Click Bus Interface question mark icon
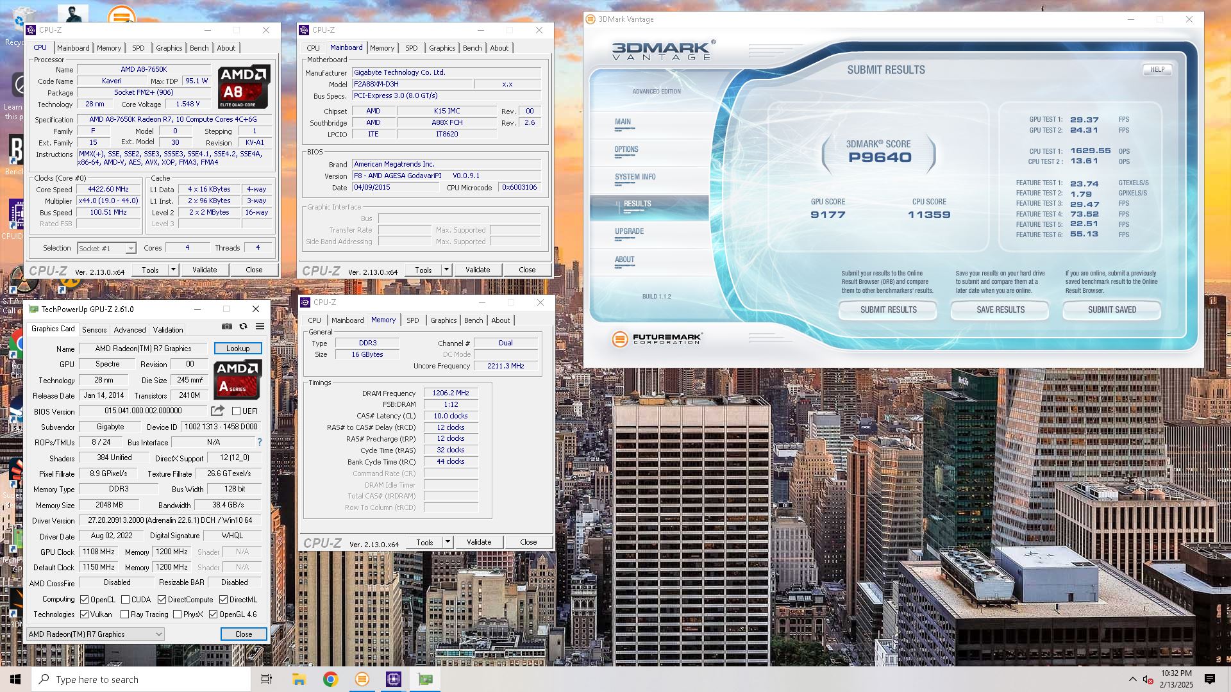Viewport: 1231px width, 692px height. coord(260,442)
